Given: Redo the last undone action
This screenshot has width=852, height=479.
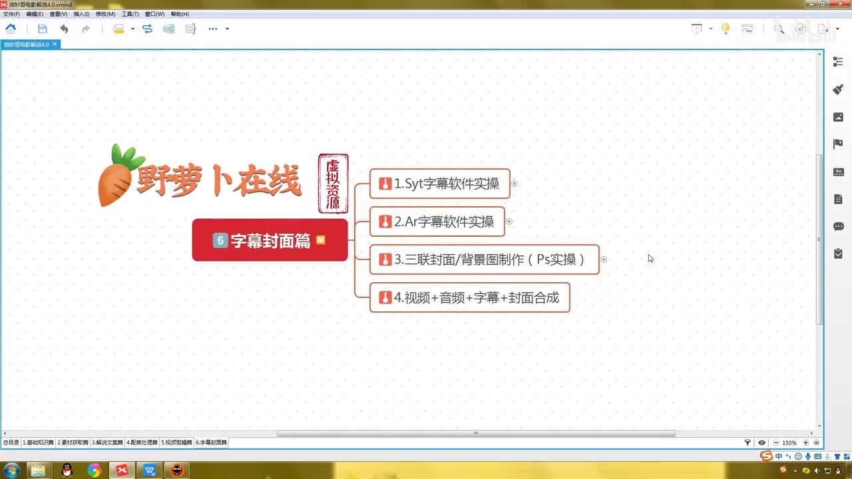Looking at the screenshot, I should [x=86, y=29].
